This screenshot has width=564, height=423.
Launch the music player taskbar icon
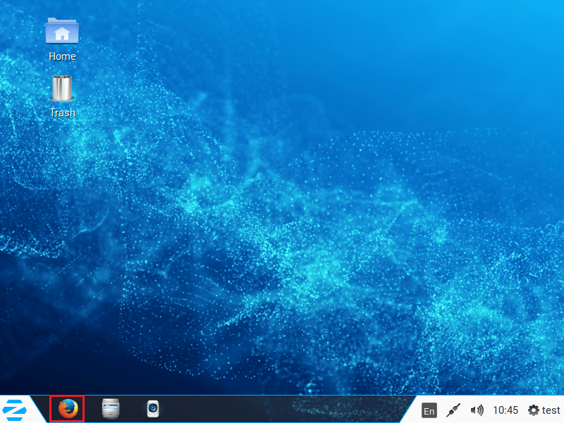(153, 409)
